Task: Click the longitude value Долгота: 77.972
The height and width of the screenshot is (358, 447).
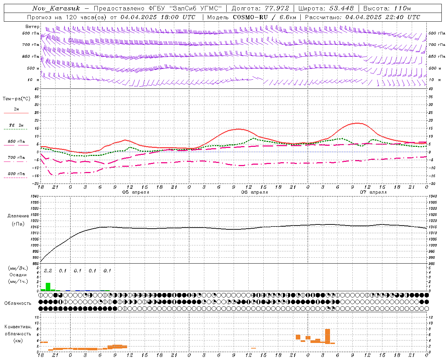Action: pos(261,8)
